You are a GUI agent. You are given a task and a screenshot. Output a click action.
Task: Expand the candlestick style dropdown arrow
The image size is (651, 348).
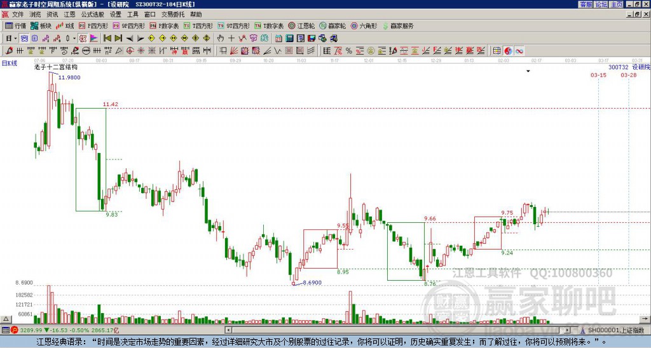74,39
